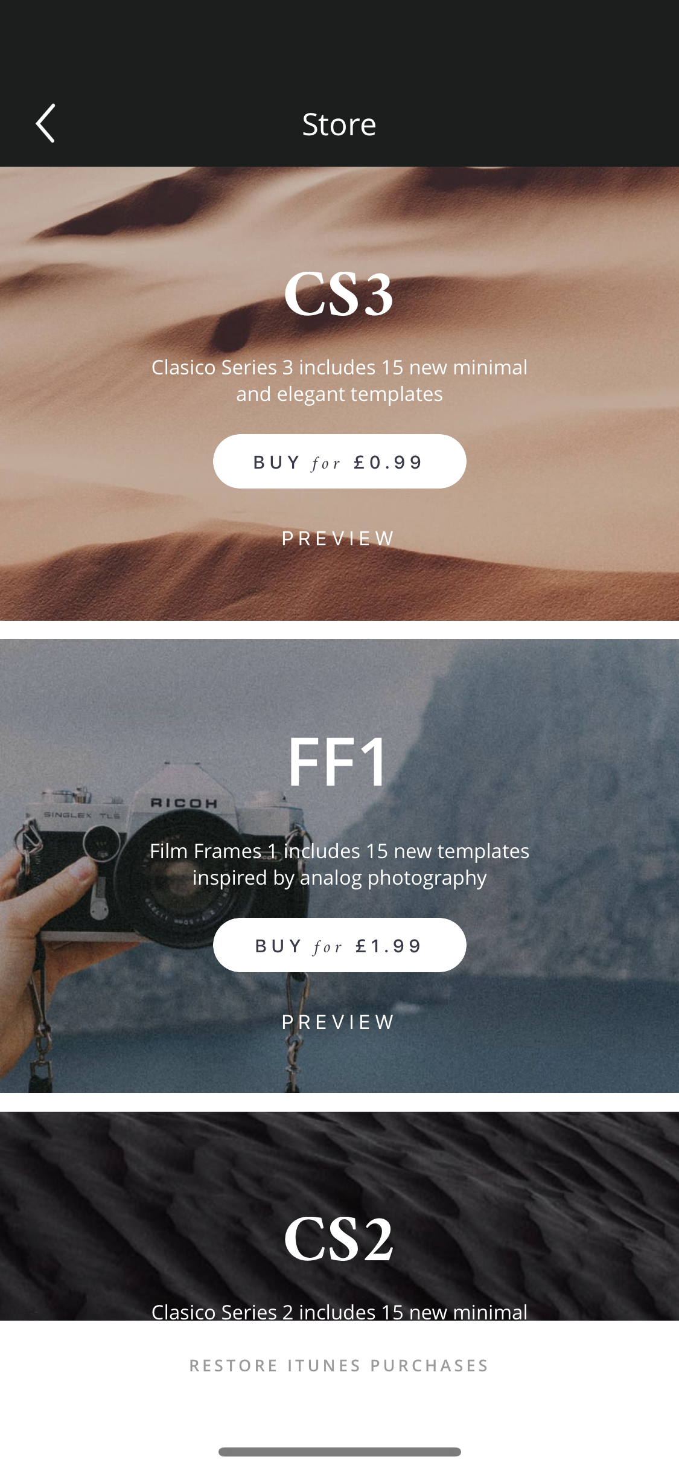The image size is (679, 1471).
Task: Open the Clasico Series 2 description text
Action: pos(339,1311)
